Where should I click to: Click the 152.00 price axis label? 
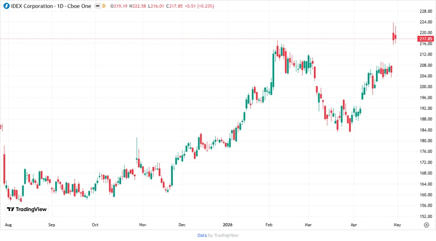(x=426, y=216)
